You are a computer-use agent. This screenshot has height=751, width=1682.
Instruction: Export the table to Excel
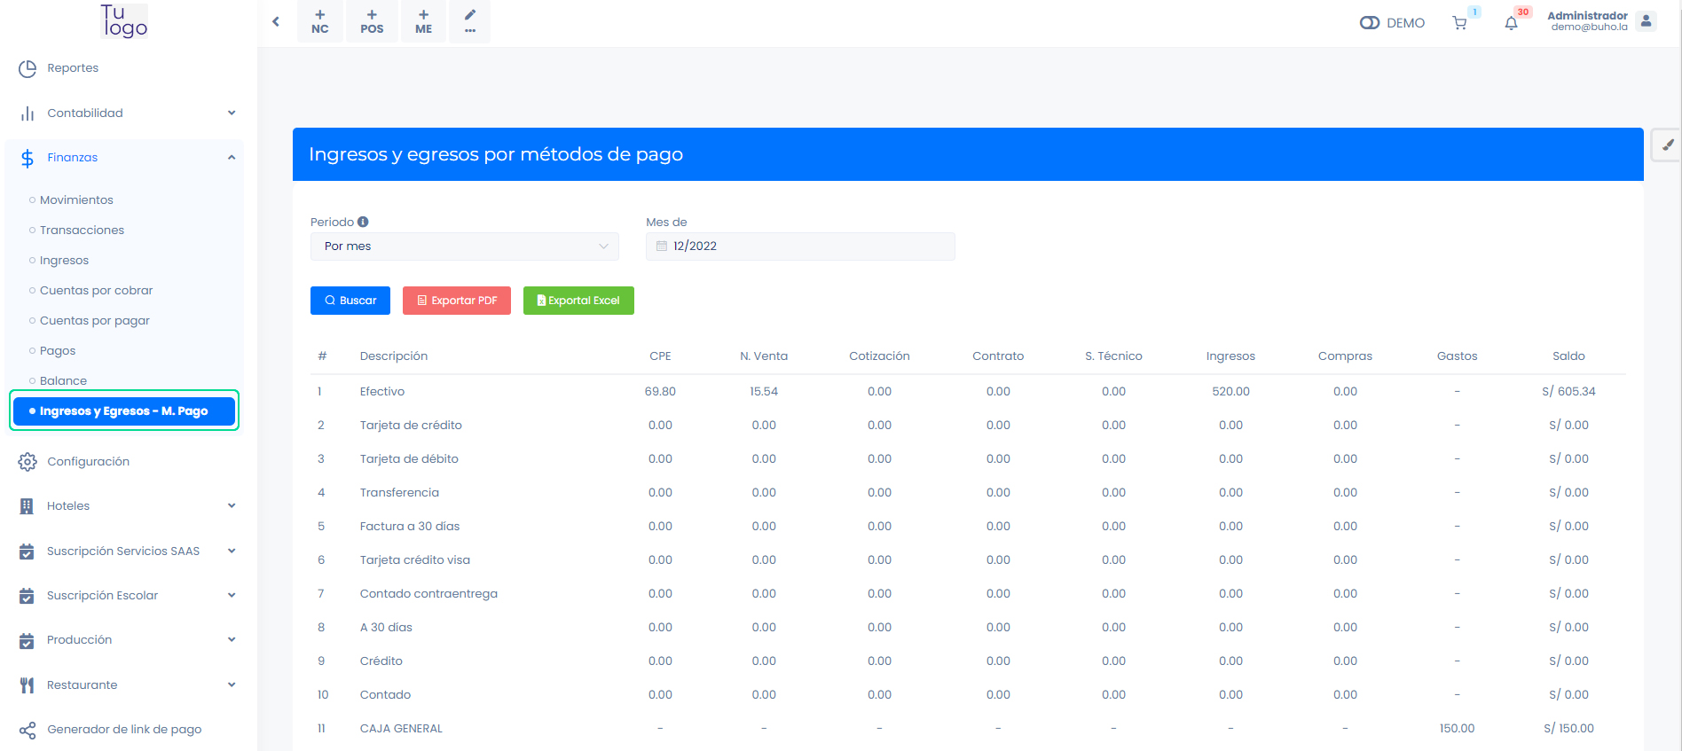pyautogui.click(x=578, y=301)
